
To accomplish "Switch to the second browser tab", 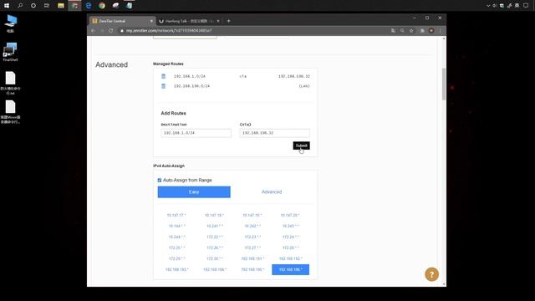I will pyautogui.click(x=190, y=21).
